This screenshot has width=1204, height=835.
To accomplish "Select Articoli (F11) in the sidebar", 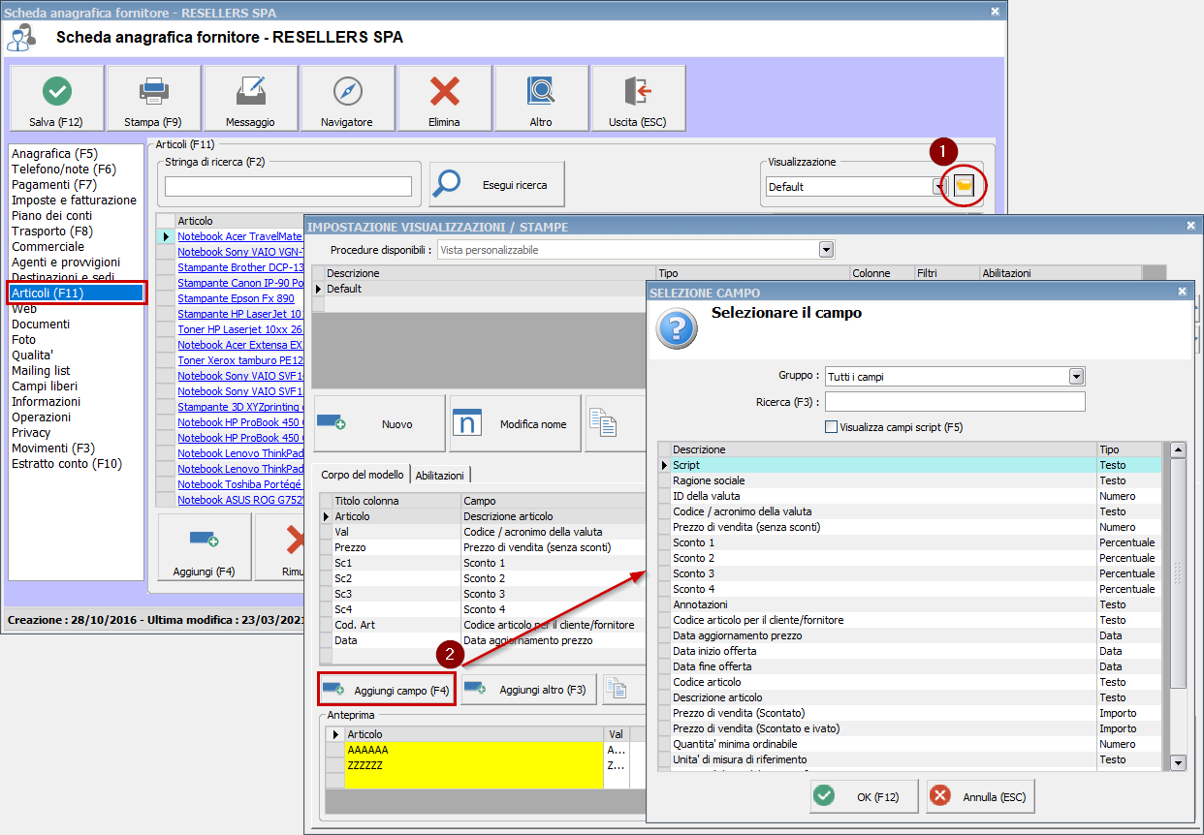I will (77, 293).
